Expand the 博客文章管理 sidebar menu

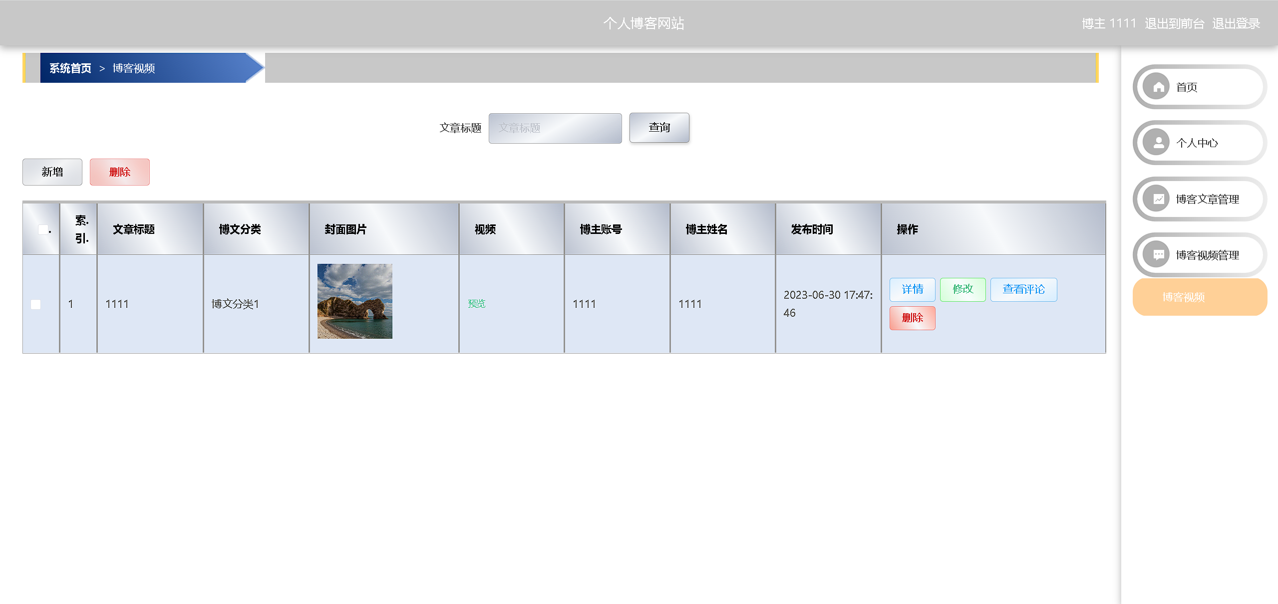(1207, 199)
